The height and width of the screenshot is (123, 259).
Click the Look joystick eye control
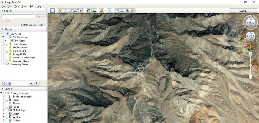click(251, 23)
